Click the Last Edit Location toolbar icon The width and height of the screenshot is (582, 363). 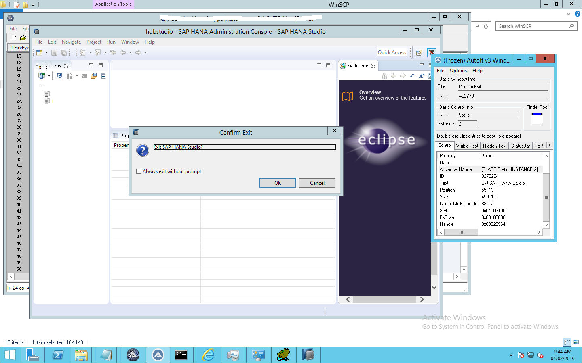pos(114,52)
